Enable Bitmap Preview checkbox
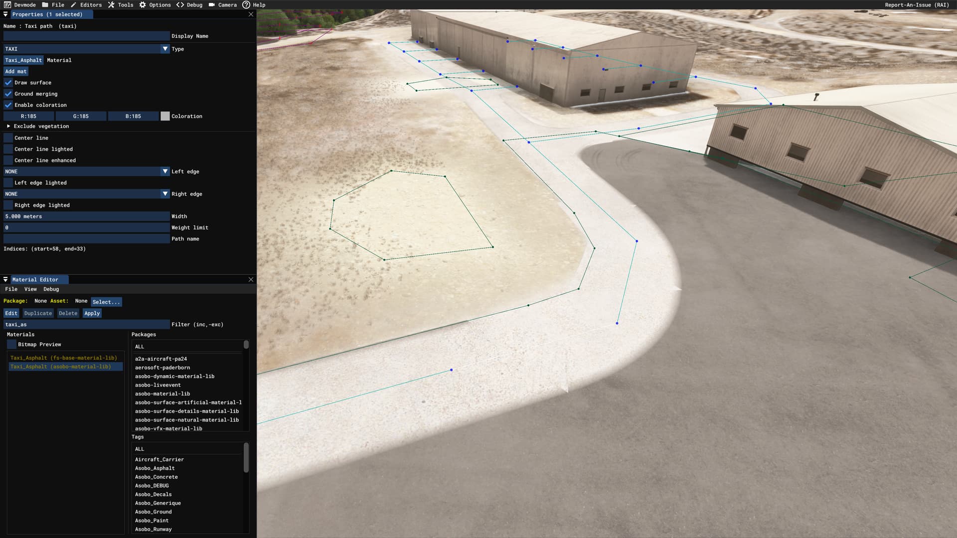957x538 pixels. pos(11,345)
